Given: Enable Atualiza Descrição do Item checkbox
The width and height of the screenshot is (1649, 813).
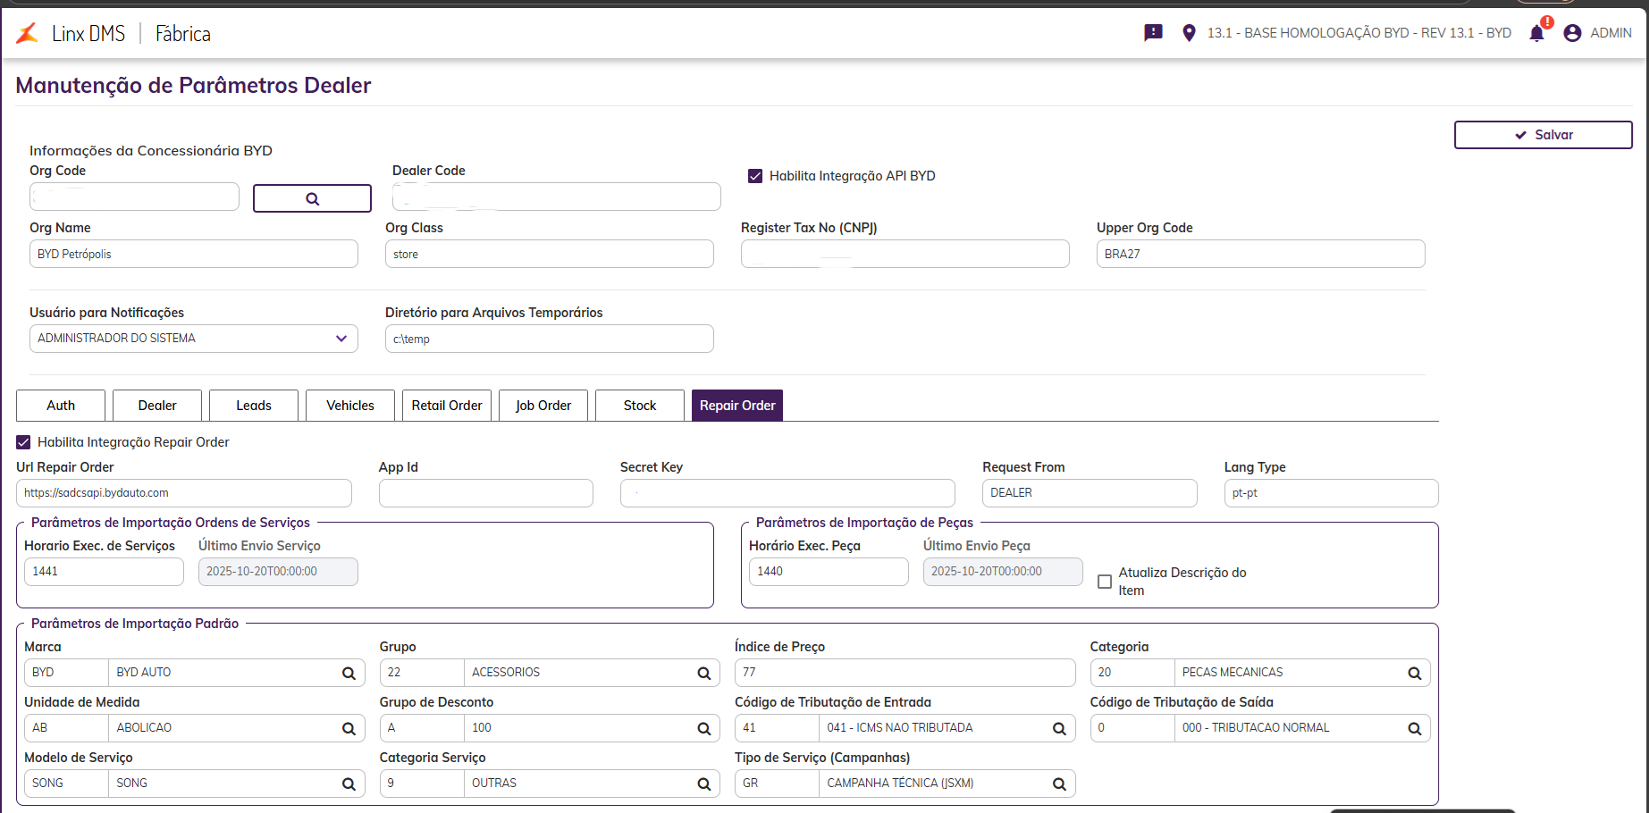Looking at the screenshot, I should 1105,582.
